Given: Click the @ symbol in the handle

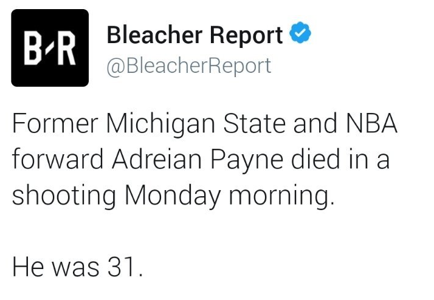Looking at the screenshot, I should pyautogui.click(x=116, y=67).
